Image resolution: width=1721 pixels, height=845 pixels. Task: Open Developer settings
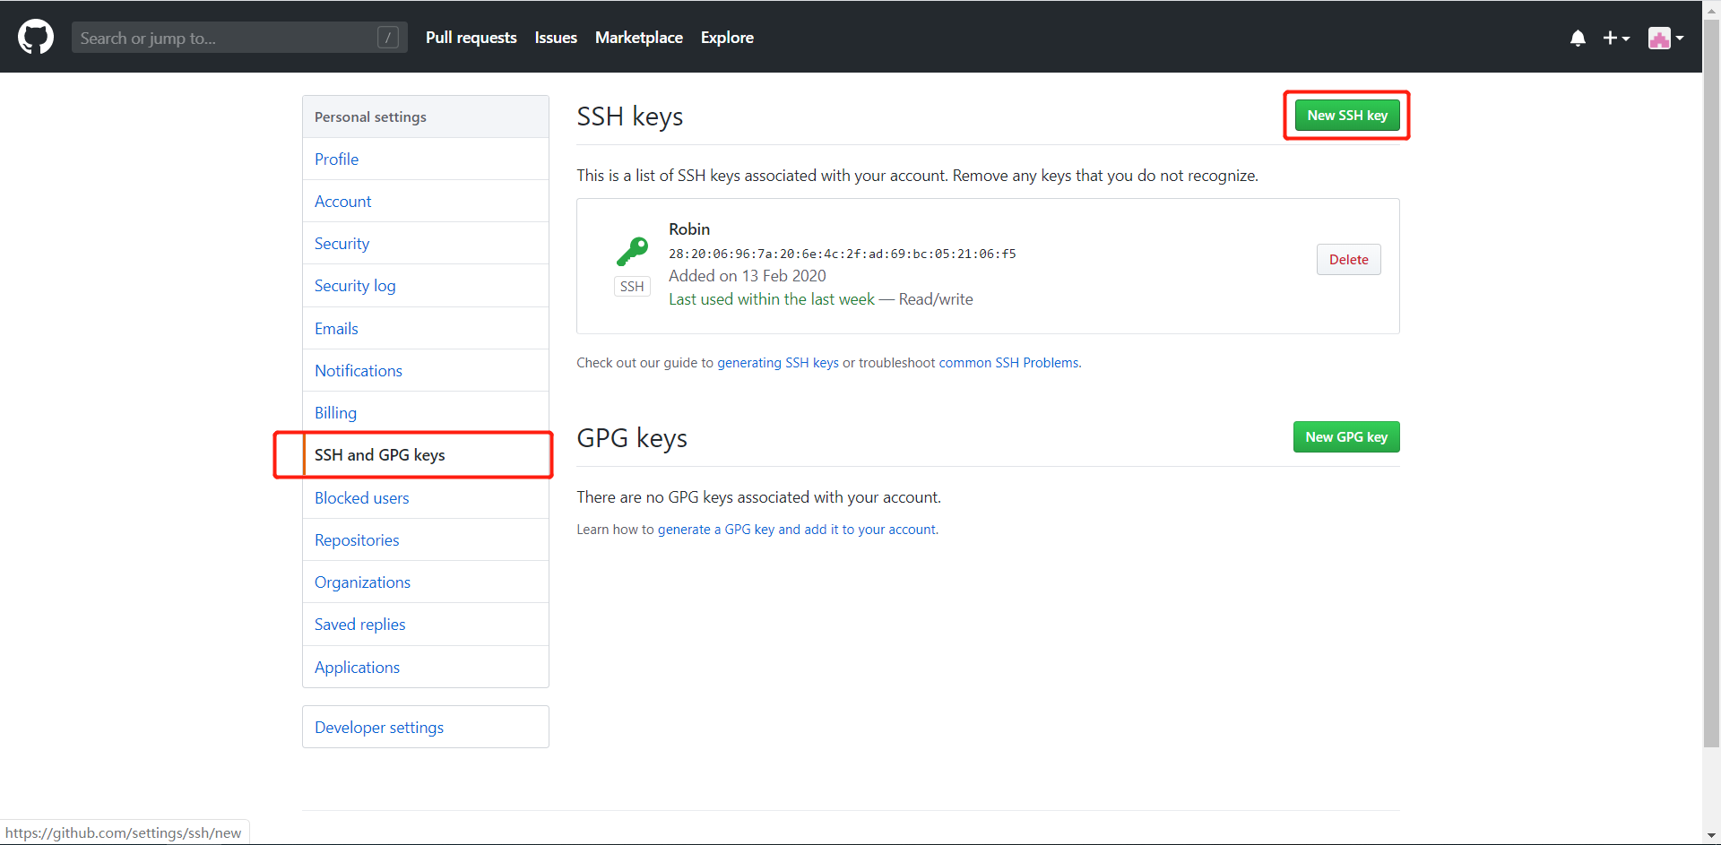click(x=426, y=728)
